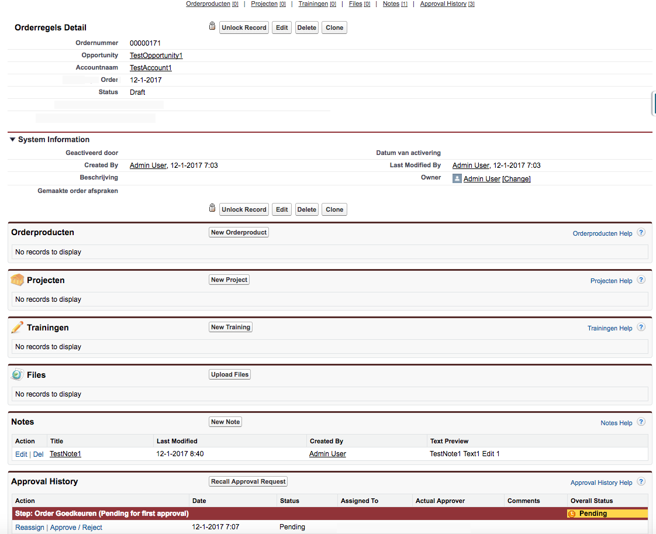Click the top lock icon beside Unlock Record

212,26
